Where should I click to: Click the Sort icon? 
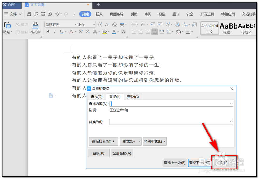pyautogui.click(x=178, y=24)
